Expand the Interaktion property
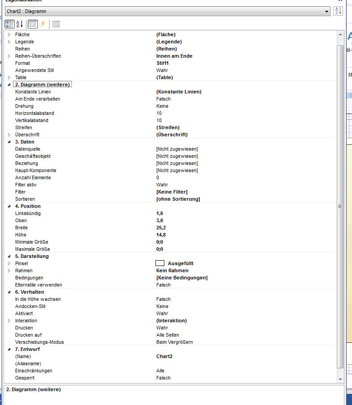 tap(9, 321)
